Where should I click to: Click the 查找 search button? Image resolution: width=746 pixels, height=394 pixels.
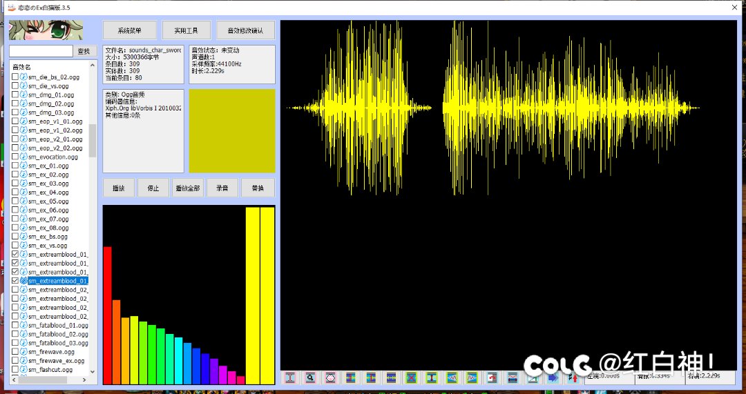point(85,51)
